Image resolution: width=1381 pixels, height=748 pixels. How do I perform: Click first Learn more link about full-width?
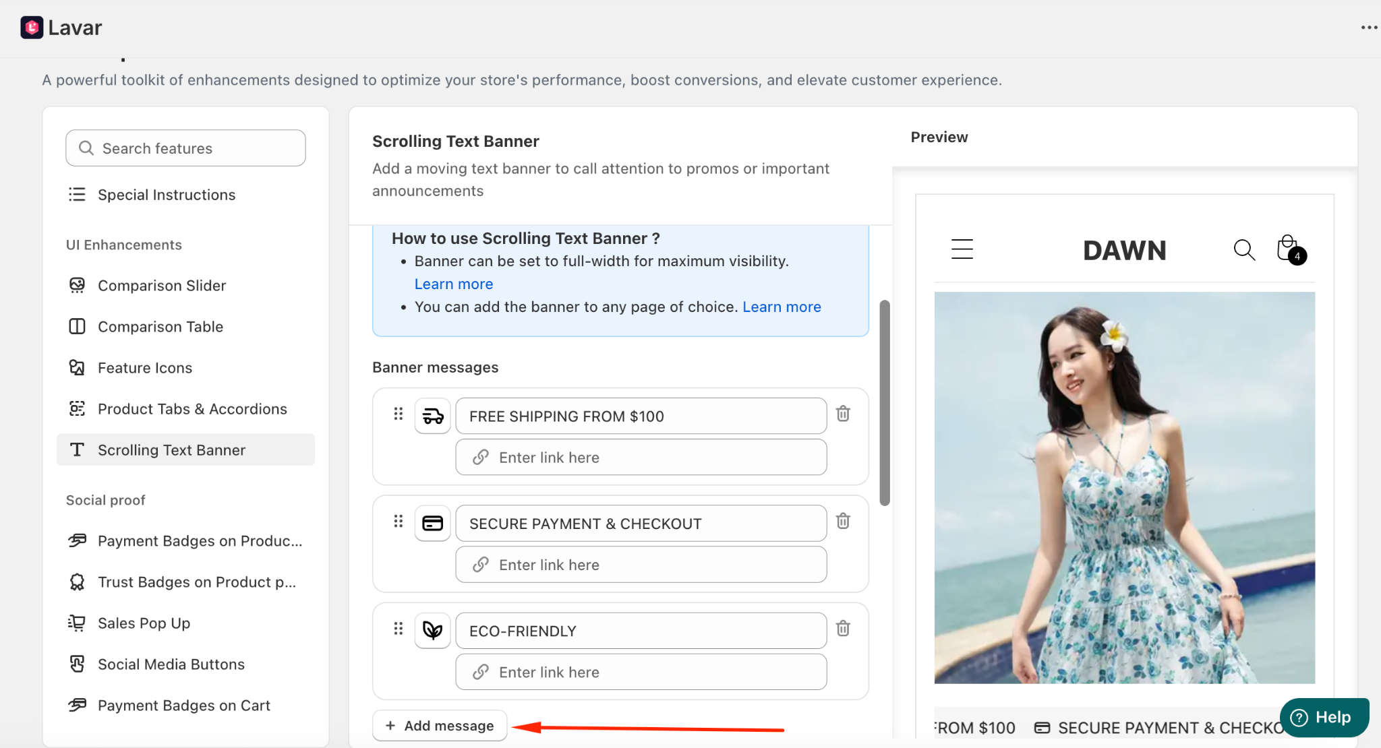click(x=453, y=284)
